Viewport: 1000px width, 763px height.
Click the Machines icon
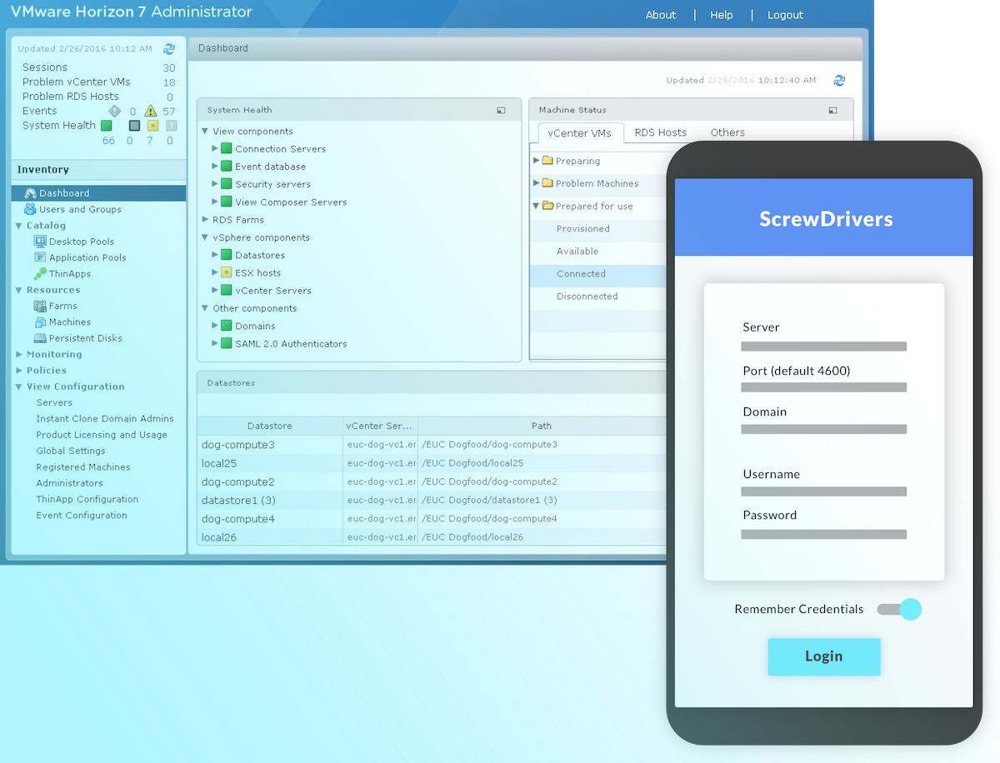pos(40,322)
